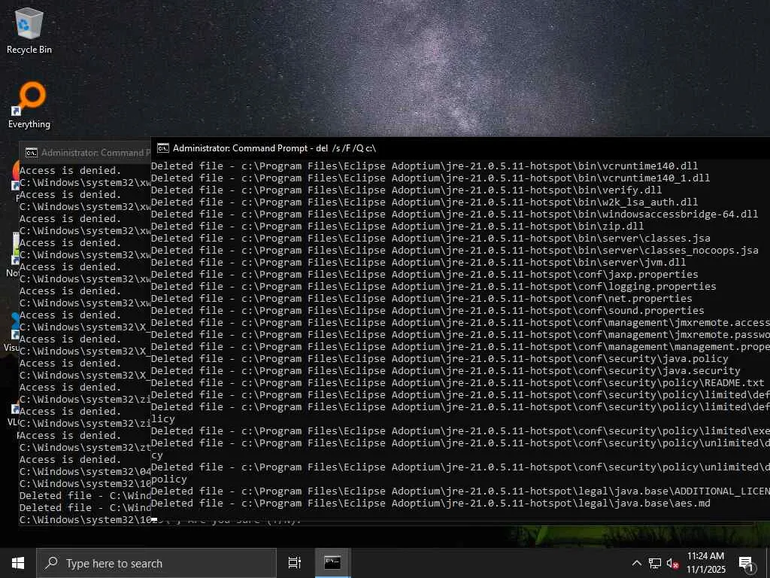
Task: Open the network status tray icon
Action: (x=655, y=563)
